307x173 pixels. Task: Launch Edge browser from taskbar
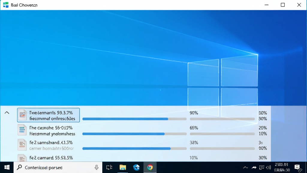tap(136, 167)
